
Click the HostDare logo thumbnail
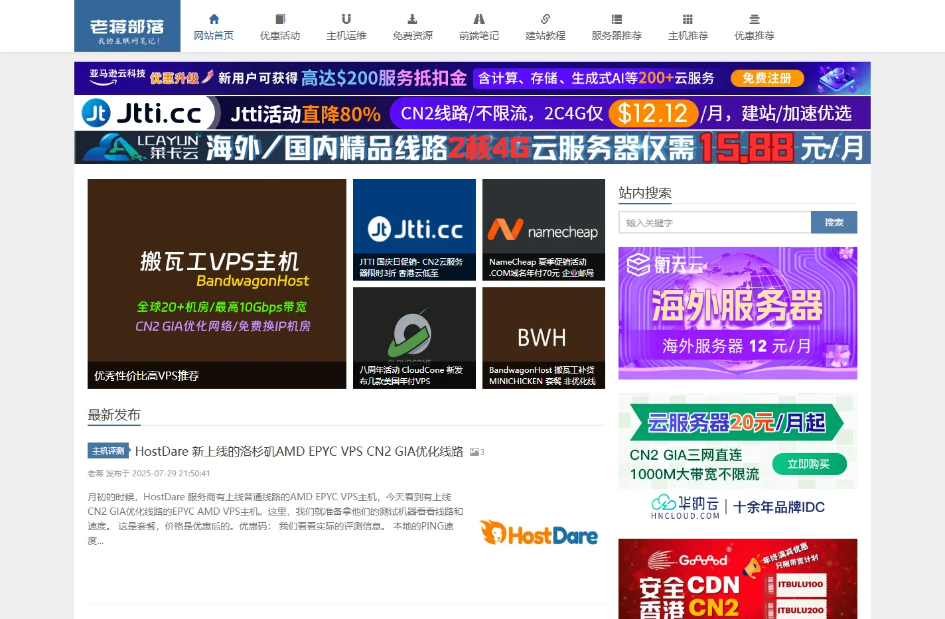click(x=539, y=533)
